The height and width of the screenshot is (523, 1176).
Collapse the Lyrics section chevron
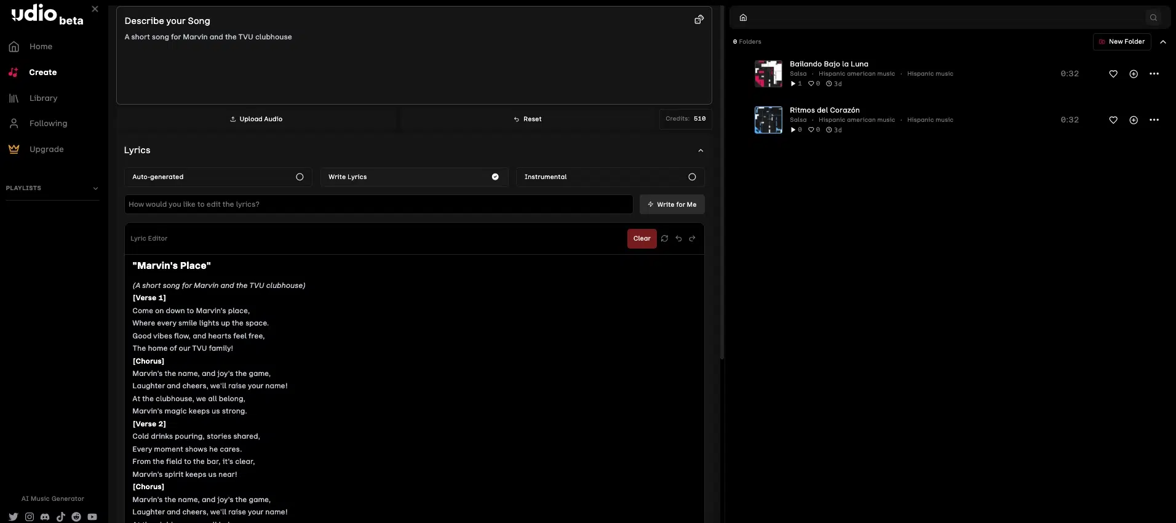700,151
